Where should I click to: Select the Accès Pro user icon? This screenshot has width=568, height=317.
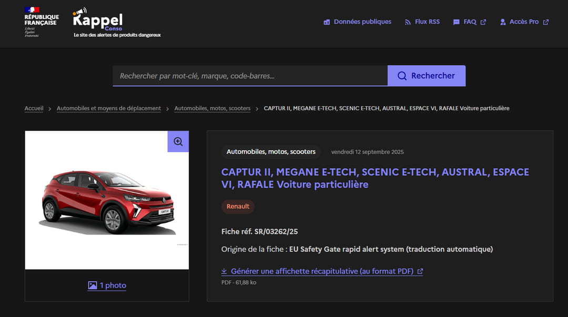pyautogui.click(x=503, y=22)
